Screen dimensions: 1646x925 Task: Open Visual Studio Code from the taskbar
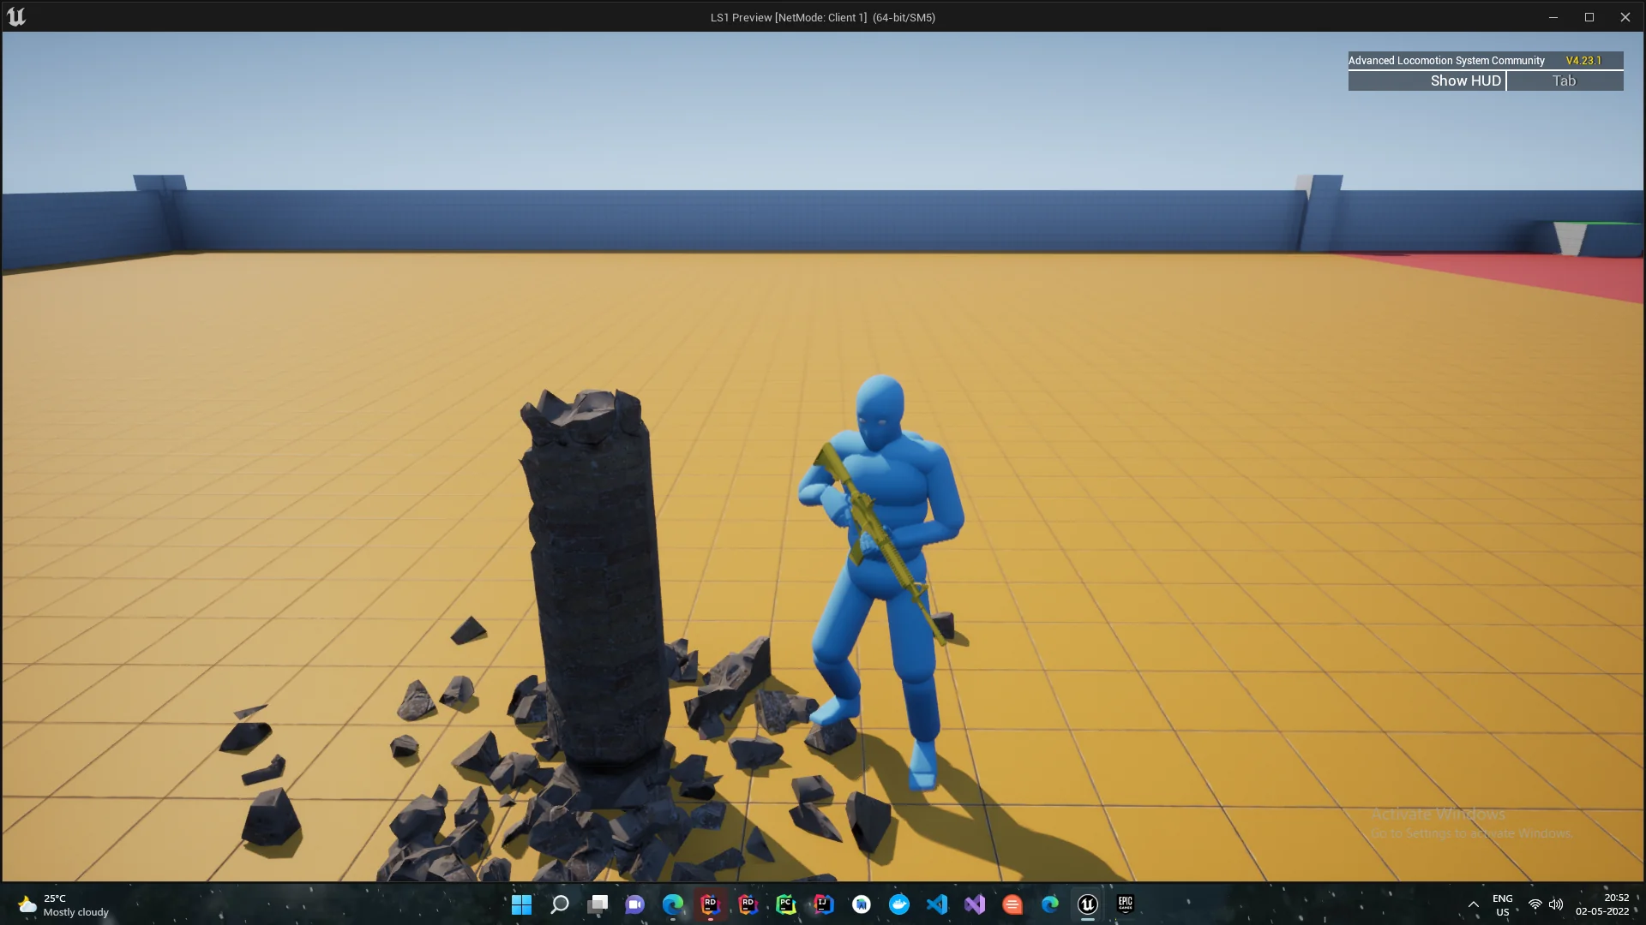click(937, 904)
